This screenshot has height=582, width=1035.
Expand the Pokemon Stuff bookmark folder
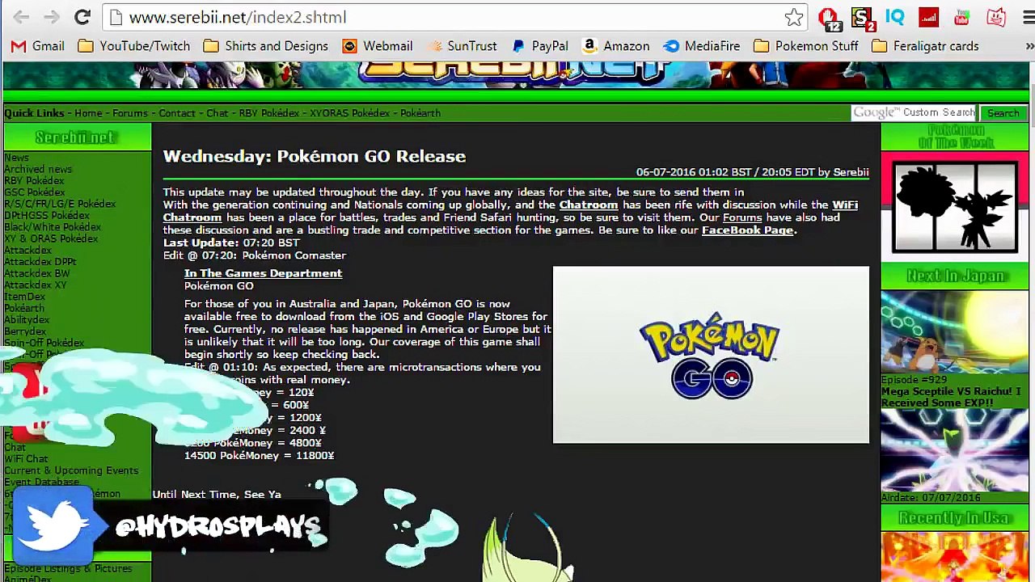click(805, 46)
